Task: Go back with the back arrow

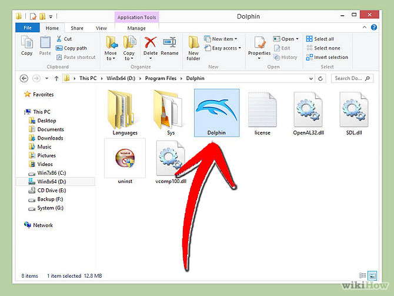Action: point(24,78)
